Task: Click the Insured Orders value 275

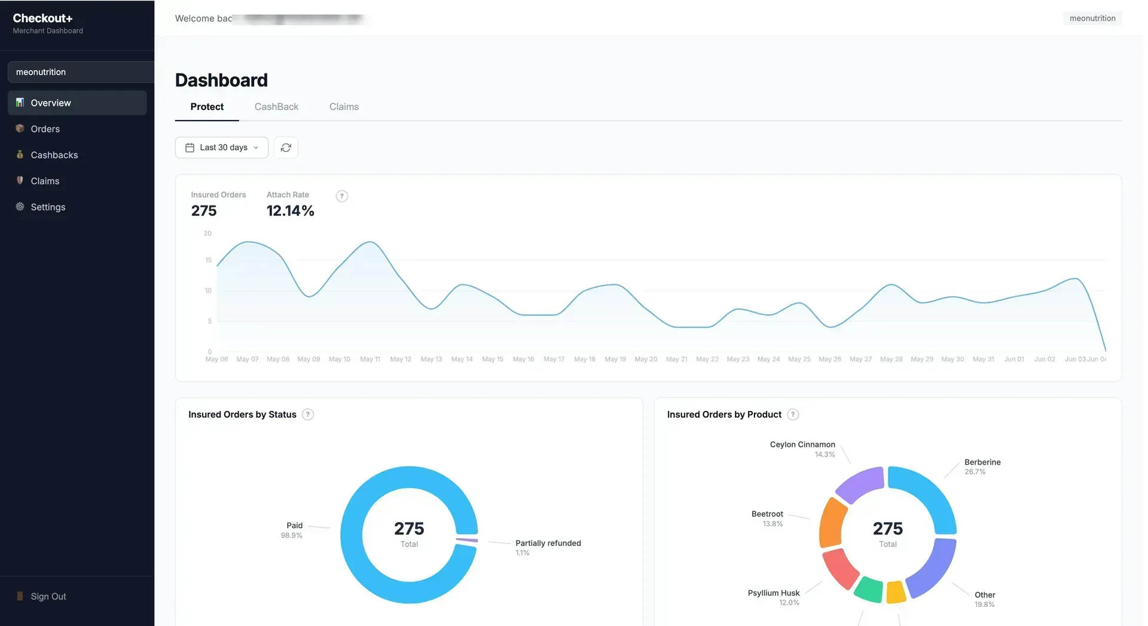Action: (x=204, y=211)
